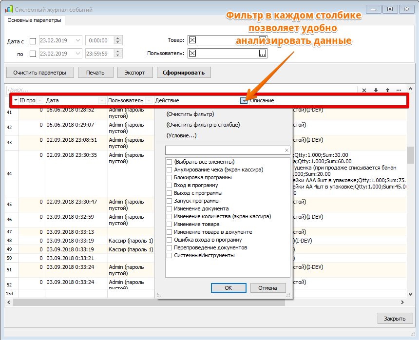Select (Очистить фильтр в столбце)
The height and width of the screenshot is (340, 419).
[203, 125]
